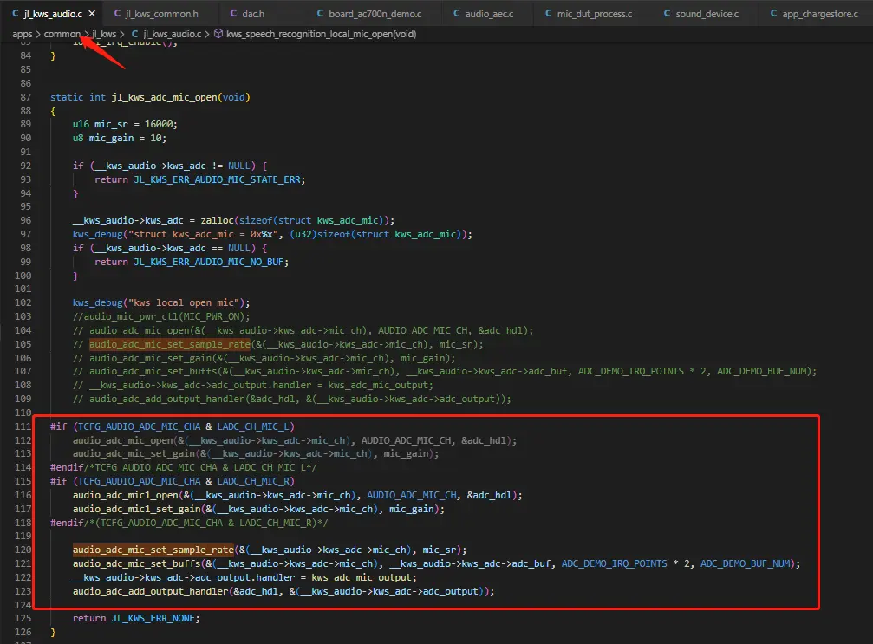Click LADC_CH_MIC_L in the #if on line 111
Screen dimensions: 873x644
tap(253, 426)
